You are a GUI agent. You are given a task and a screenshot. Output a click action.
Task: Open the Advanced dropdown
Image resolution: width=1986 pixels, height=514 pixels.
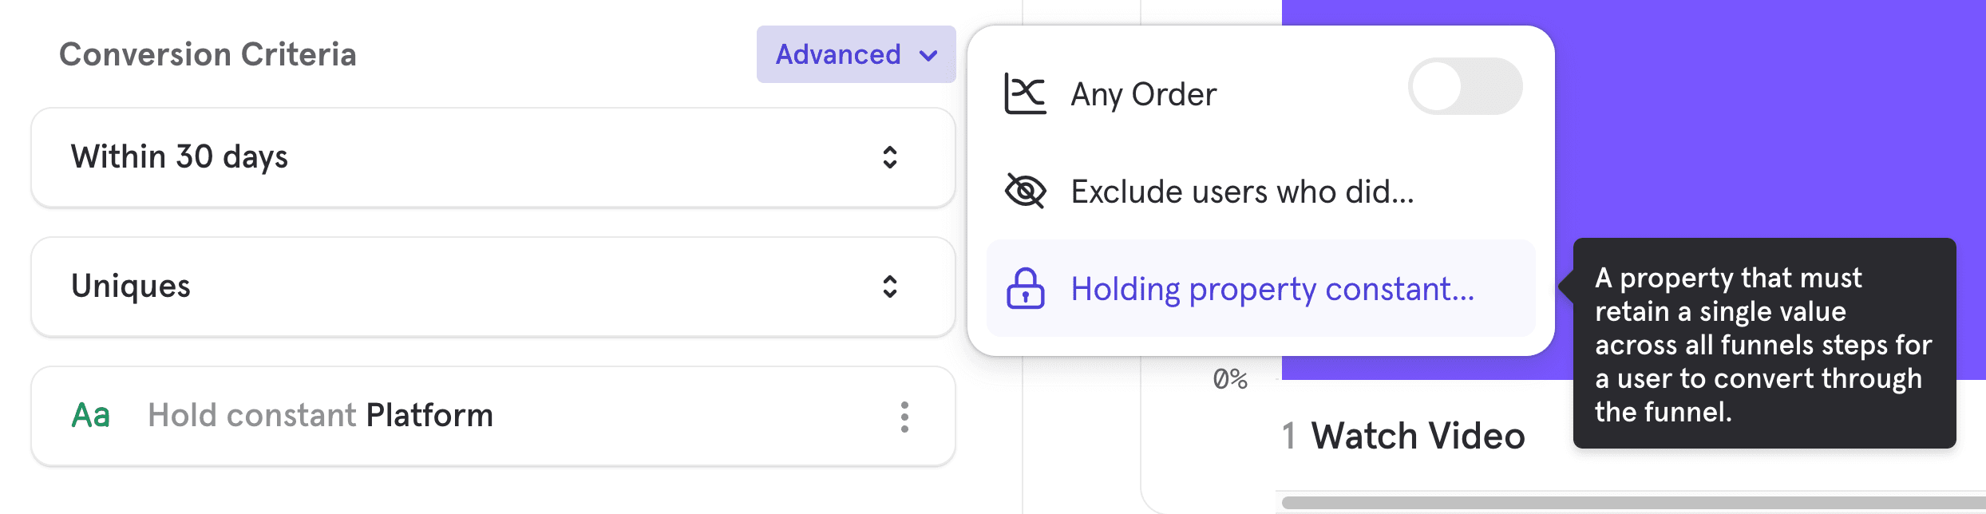[x=855, y=54]
